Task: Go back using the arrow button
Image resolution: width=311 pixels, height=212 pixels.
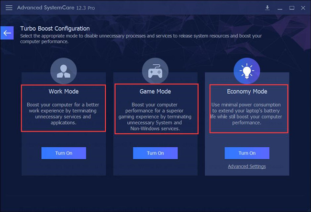Action: [7, 33]
